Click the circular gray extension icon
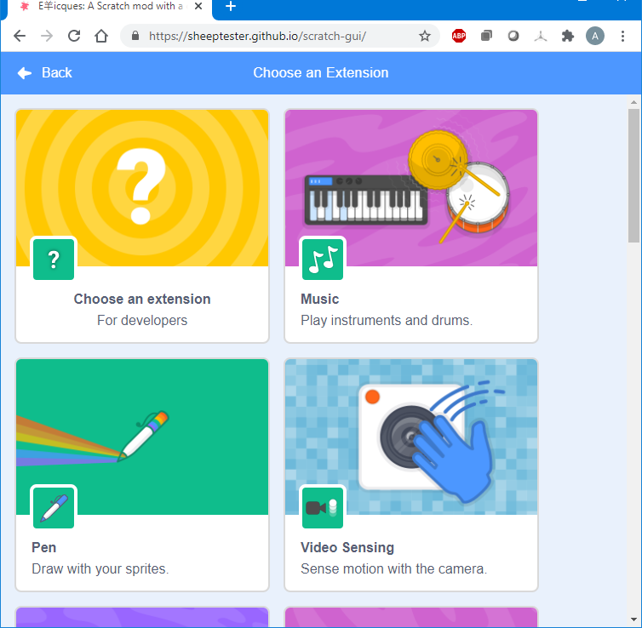The image size is (642, 628). click(x=513, y=36)
